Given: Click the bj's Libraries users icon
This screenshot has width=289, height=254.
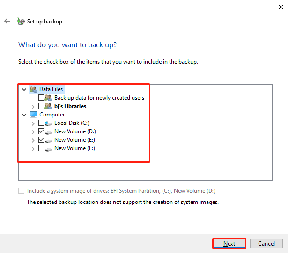Looking at the screenshot, I should 48,106.
